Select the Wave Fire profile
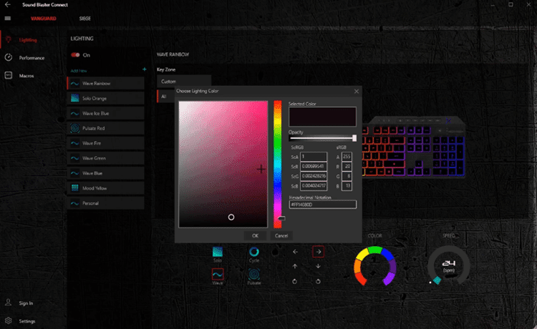The width and height of the screenshot is (537, 329). [106, 143]
